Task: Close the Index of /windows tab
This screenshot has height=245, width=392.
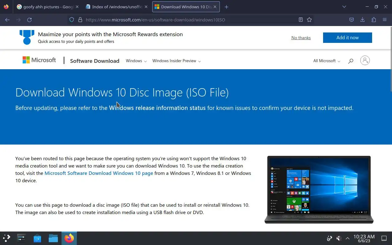Action: pyautogui.click(x=146, y=7)
